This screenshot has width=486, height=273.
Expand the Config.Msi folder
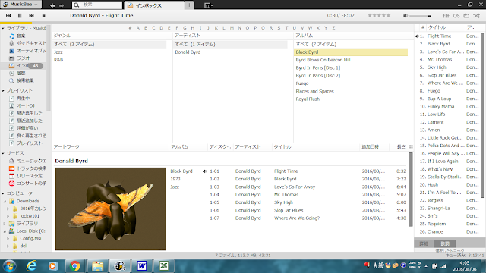pos(8,239)
